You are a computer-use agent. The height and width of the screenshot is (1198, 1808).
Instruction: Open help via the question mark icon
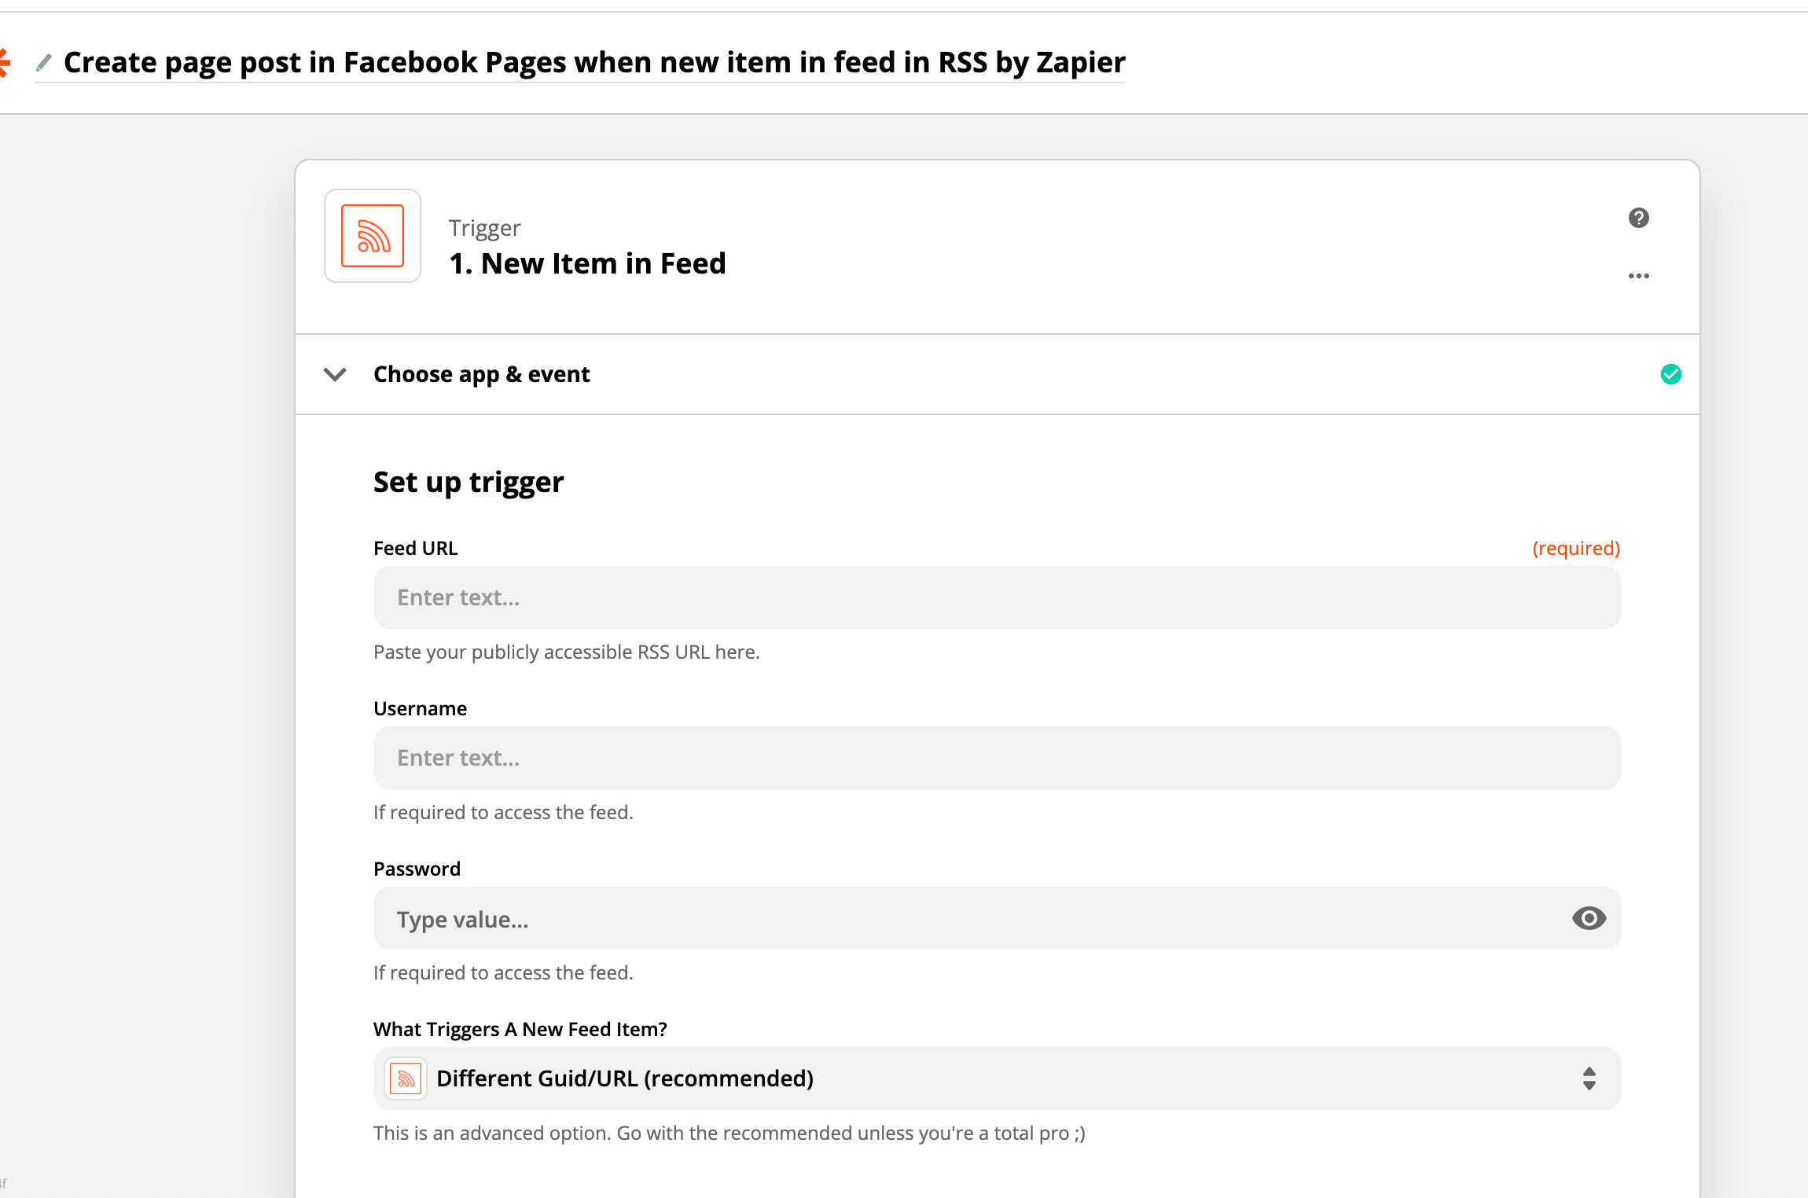coord(1639,218)
